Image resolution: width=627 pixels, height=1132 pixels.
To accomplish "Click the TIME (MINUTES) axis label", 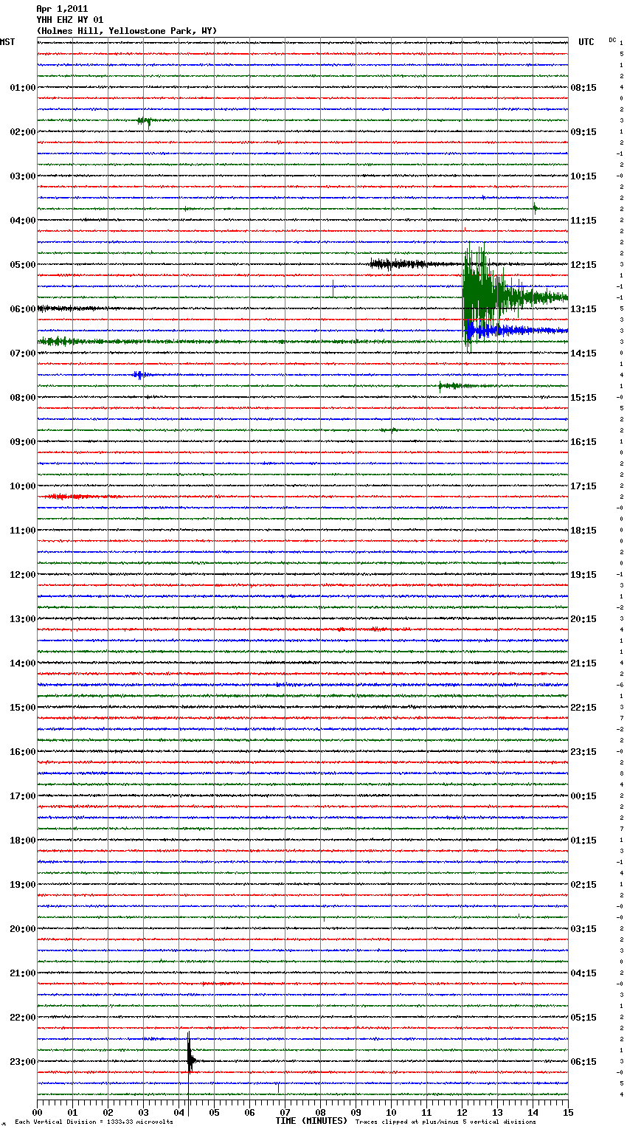I will [x=311, y=1121].
